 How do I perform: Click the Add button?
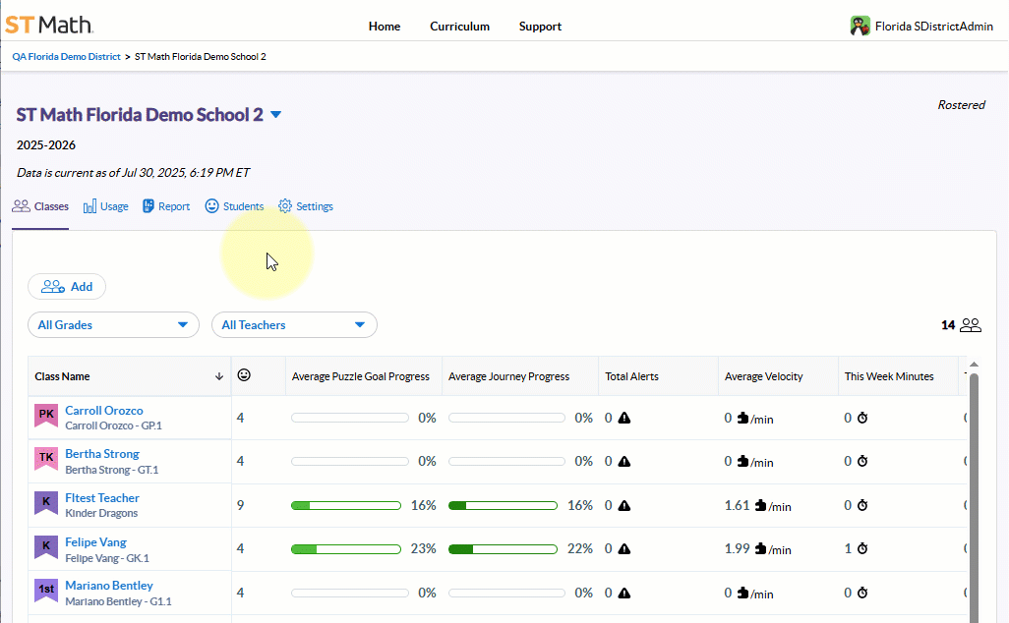[67, 286]
